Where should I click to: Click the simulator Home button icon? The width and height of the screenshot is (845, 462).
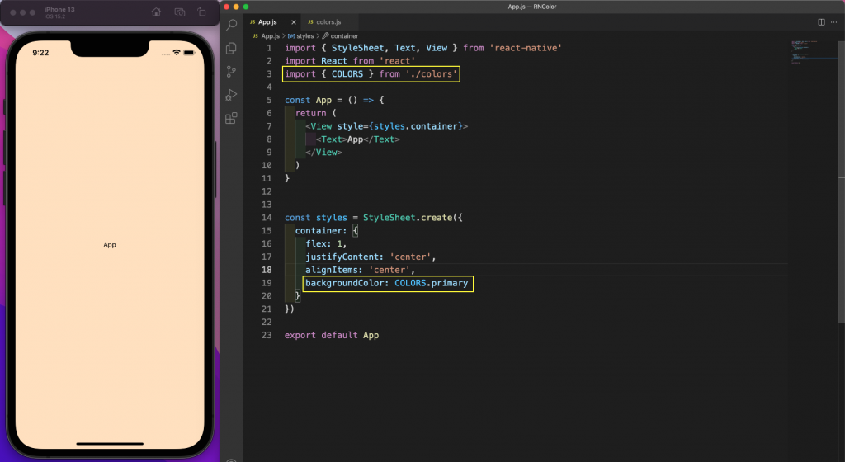click(156, 12)
